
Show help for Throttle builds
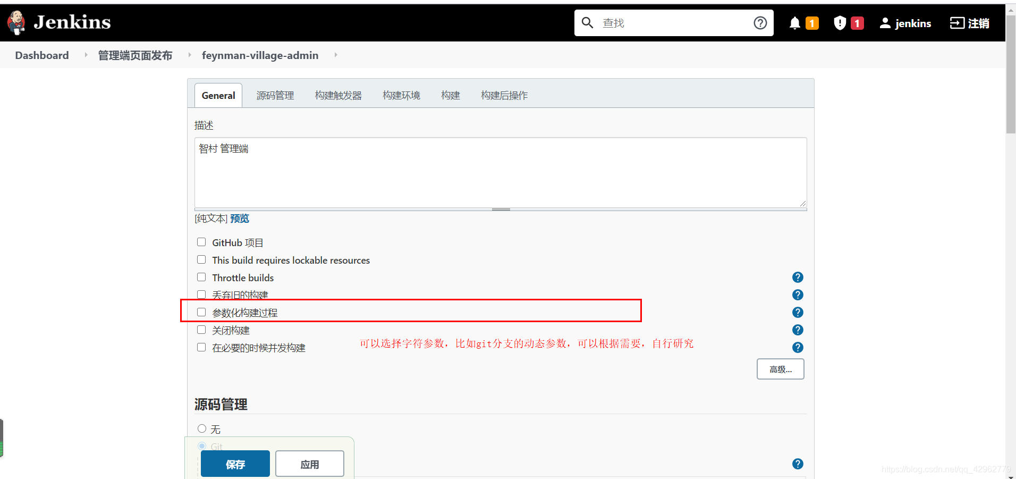pyautogui.click(x=798, y=277)
